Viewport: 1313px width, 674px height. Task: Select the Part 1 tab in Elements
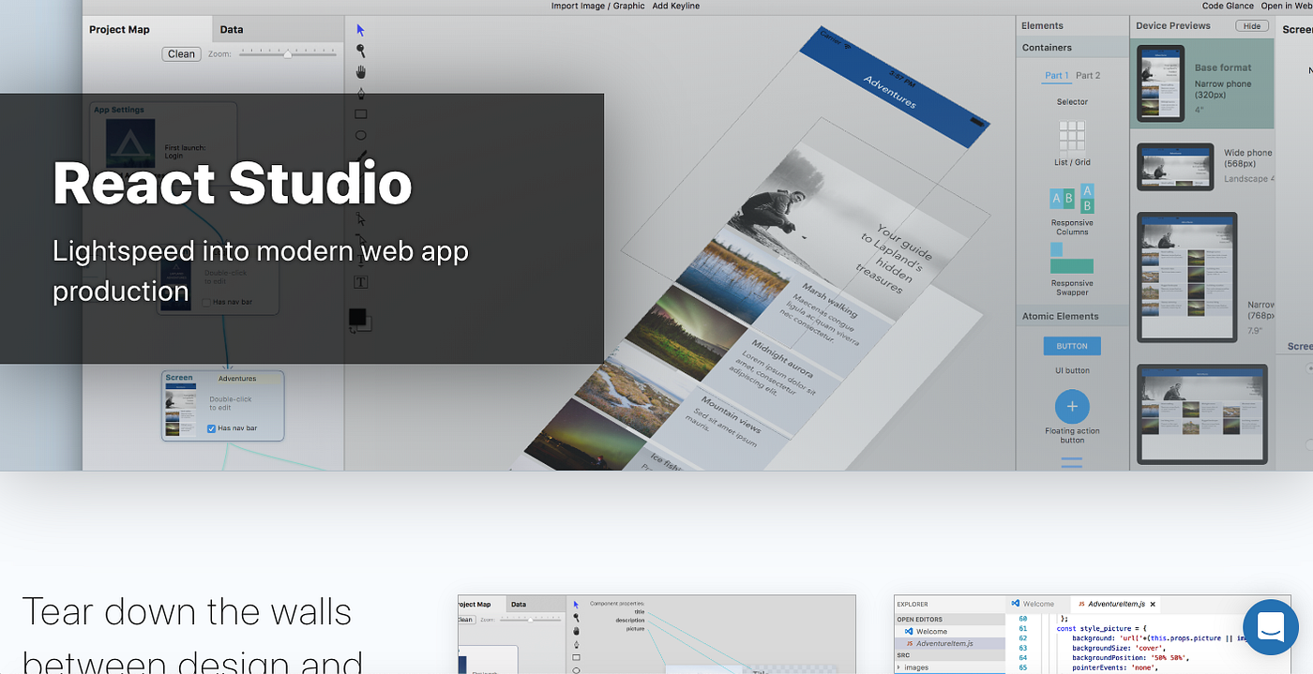coord(1055,76)
